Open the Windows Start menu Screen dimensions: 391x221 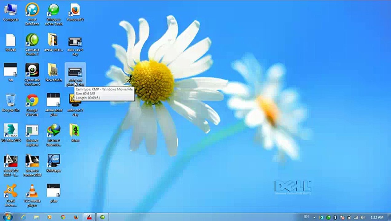coord(7,217)
